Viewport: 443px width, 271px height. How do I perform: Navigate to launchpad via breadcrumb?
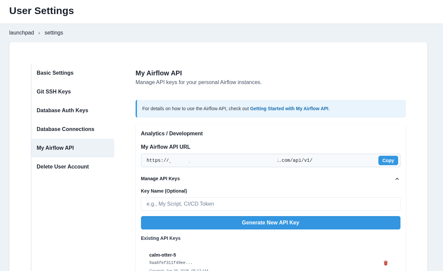[21, 32]
